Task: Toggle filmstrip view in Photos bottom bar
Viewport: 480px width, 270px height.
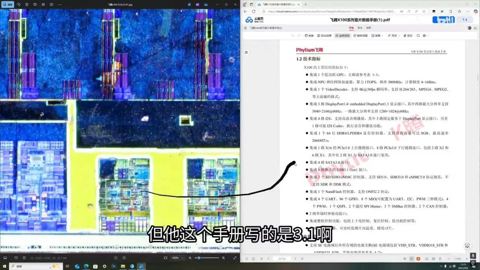Action: pos(5,258)
